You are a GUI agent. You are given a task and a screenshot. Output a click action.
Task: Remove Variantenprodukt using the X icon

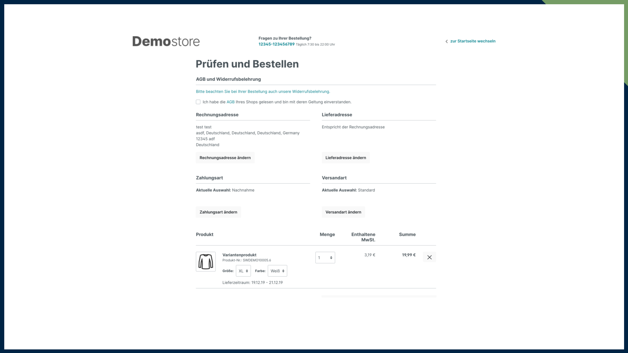click(x=429, y=257)
